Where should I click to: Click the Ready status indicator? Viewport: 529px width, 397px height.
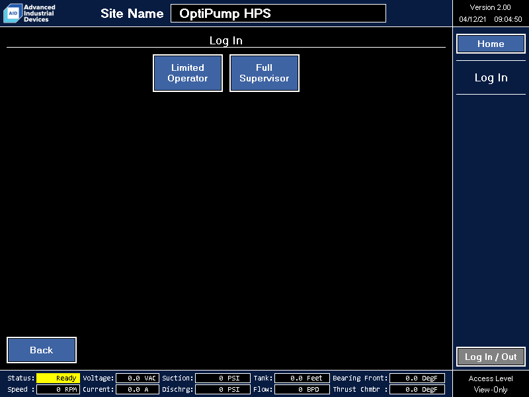pyautogui.click(x=58, y=378)
